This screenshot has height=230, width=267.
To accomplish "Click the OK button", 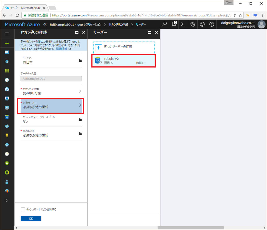I will 31,219.
